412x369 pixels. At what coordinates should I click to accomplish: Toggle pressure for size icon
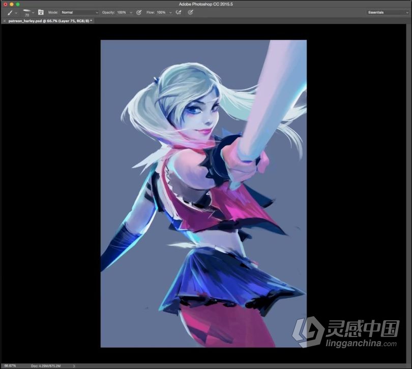[x=191, y=12]
